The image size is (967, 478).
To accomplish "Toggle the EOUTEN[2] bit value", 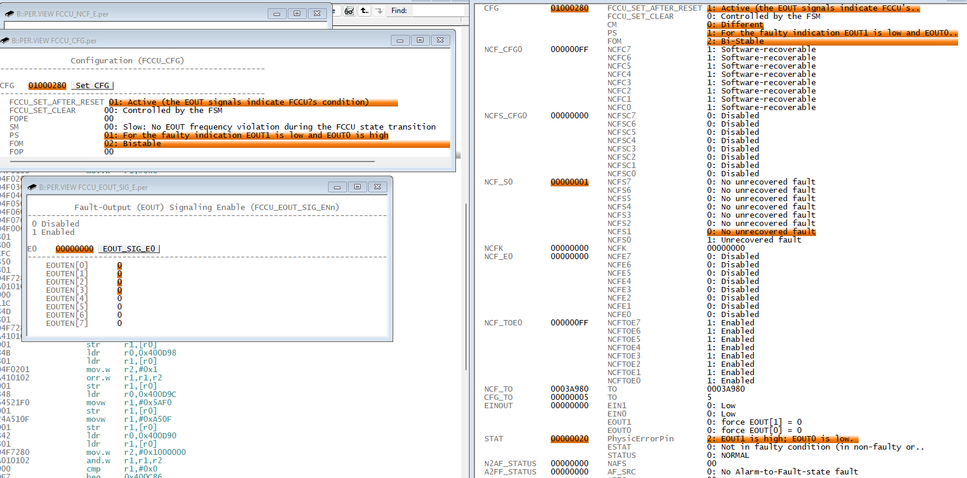I will pyautogui.click(x=120, y=282).
